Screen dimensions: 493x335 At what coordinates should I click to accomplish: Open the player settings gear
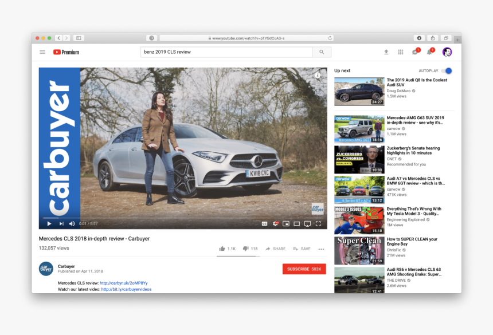[x=275, y=223]
